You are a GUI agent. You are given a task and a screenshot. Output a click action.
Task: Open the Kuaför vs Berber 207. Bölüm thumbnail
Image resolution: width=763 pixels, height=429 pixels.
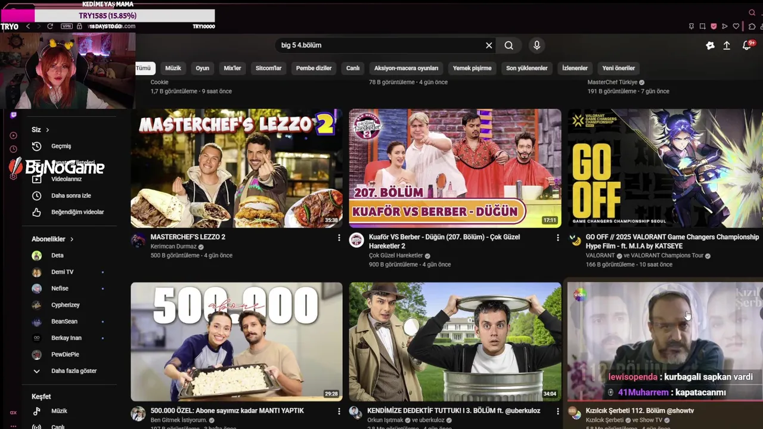point(455,168)
